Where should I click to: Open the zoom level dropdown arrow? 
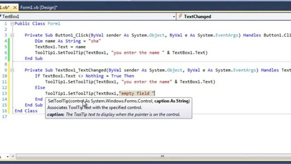tap(8, 157)
